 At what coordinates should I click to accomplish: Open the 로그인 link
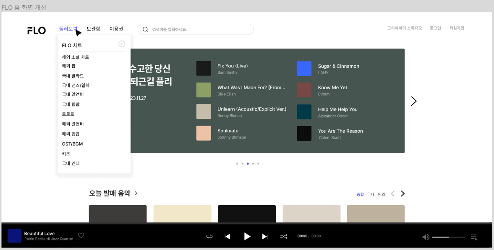[435, 28]
